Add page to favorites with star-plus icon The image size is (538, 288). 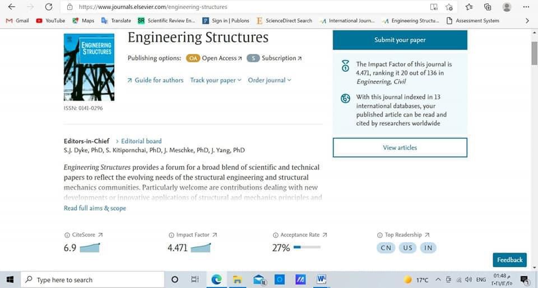click(449, 7)
